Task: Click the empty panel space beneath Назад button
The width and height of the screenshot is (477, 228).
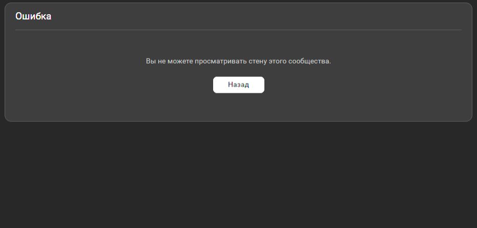Action: click(x=239, y=107)
